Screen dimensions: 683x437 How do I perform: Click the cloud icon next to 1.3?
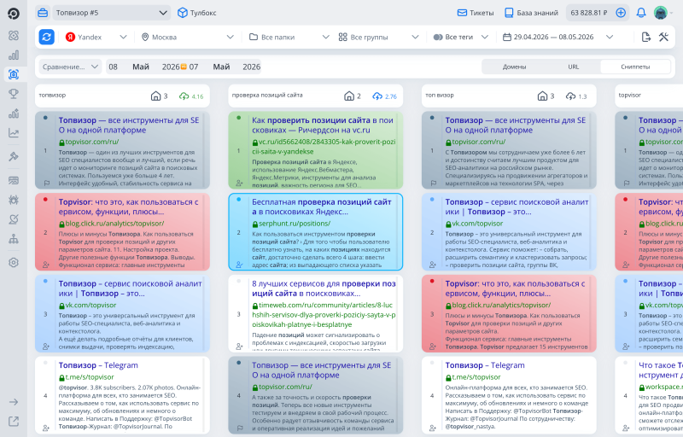(570, 96)
